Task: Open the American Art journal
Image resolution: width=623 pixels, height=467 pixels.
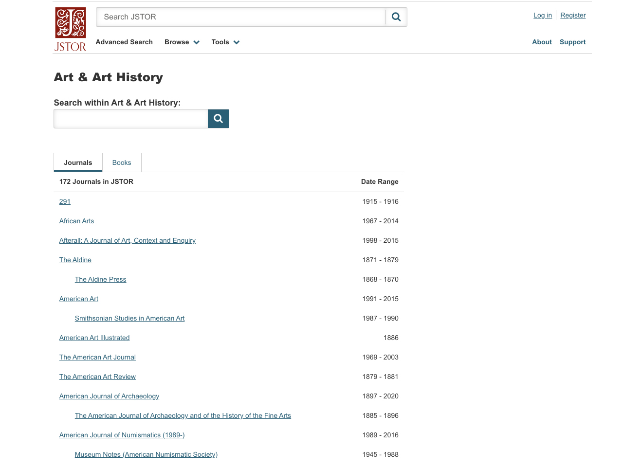Action: [79, 299]
